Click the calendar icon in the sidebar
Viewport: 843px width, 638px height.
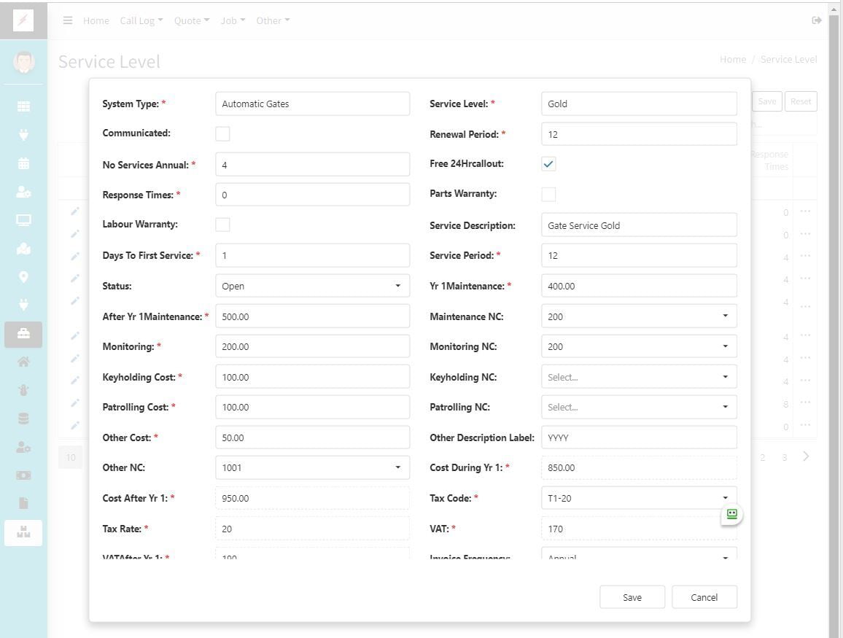coord(23,163)
